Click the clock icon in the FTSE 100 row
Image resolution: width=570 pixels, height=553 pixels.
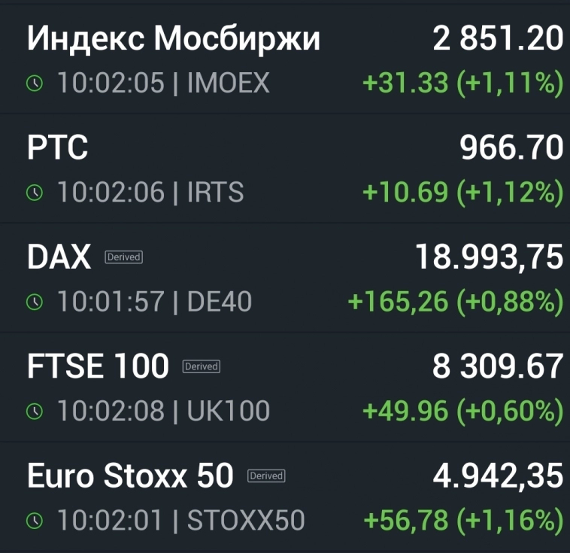35,411
